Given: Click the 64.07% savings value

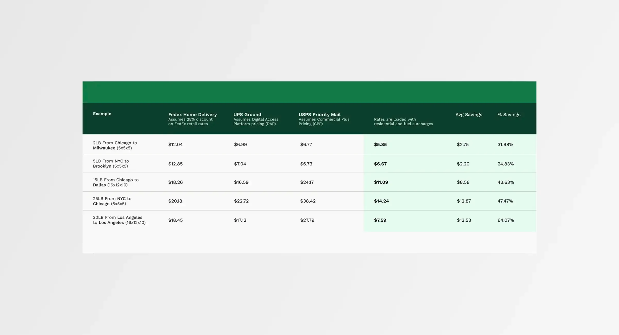Looking at the screenshot, I should click(x=505, y=220).
